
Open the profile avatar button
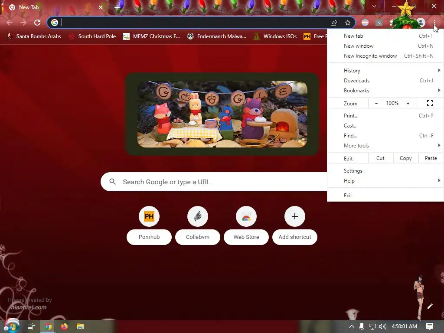coord(421,23)
